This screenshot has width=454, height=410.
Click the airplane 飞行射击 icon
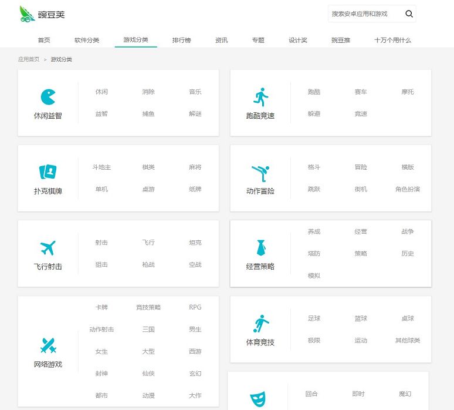48,247
